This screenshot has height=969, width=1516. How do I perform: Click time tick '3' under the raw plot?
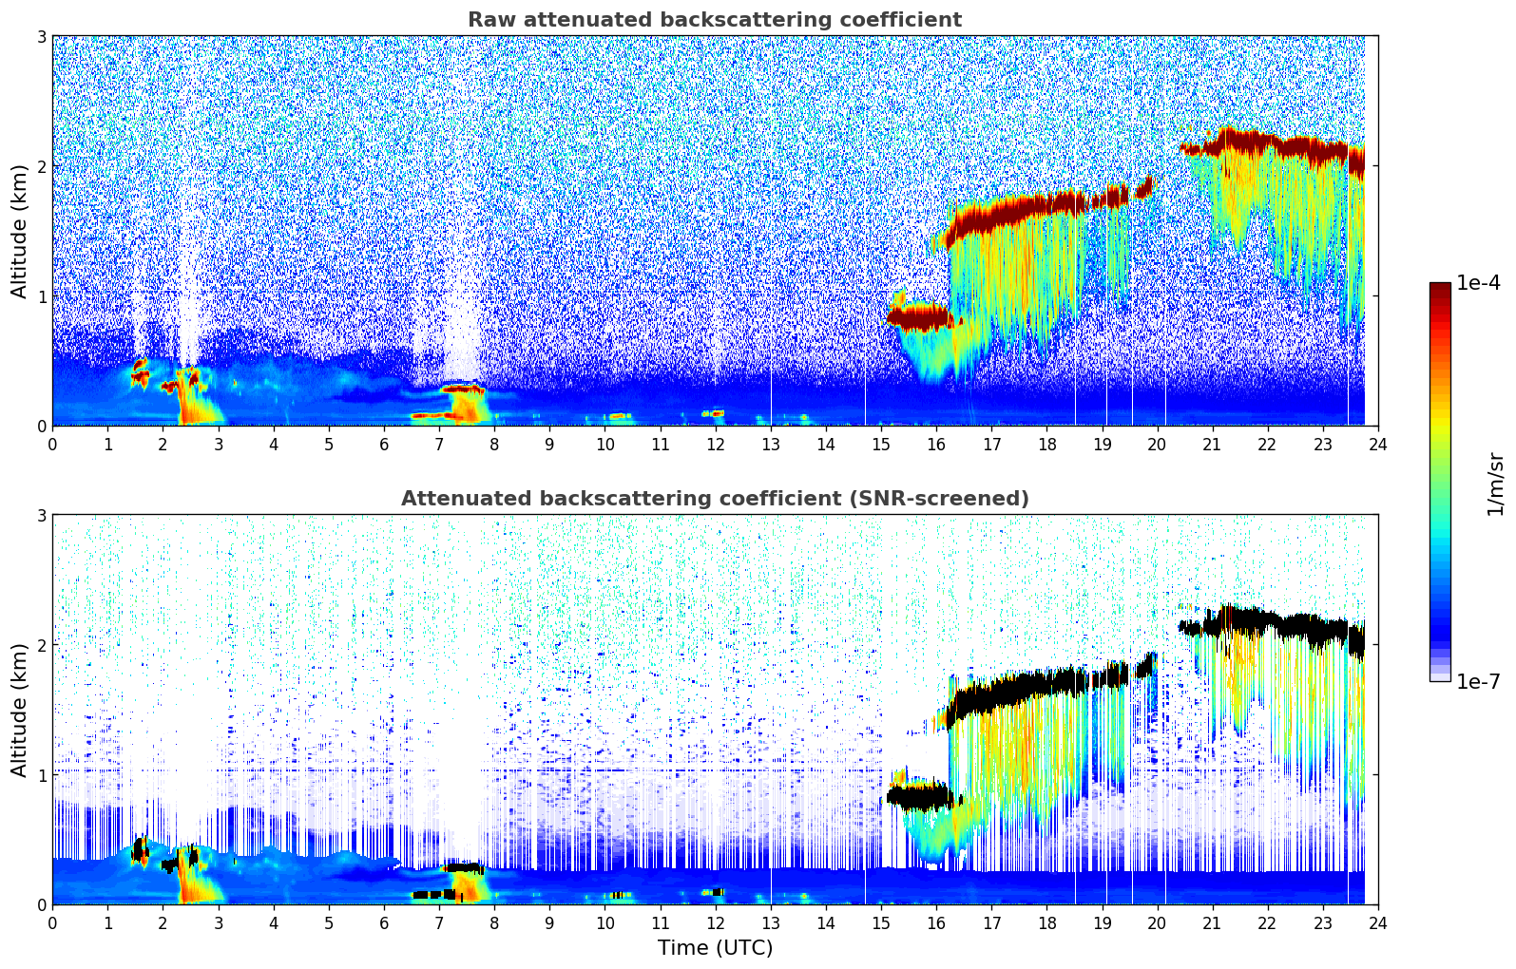[x=218, y=444]
